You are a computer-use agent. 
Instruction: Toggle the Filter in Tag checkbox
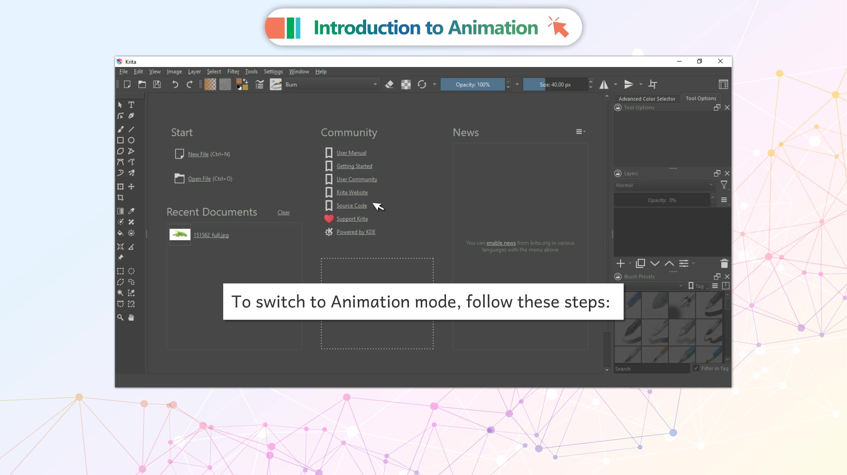tap(696, 368)
